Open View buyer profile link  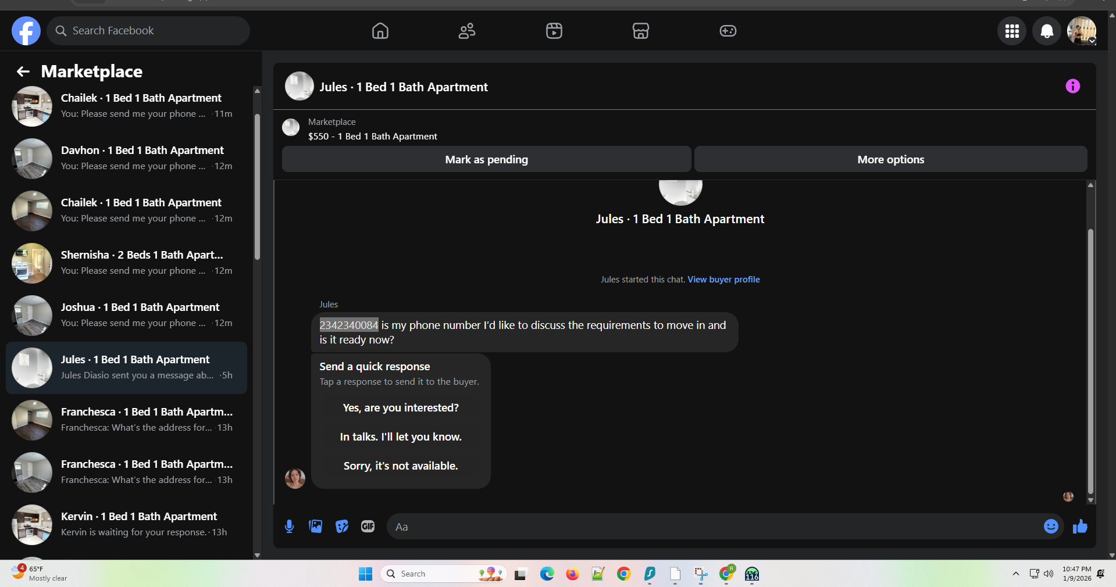(x=723, y=280)
